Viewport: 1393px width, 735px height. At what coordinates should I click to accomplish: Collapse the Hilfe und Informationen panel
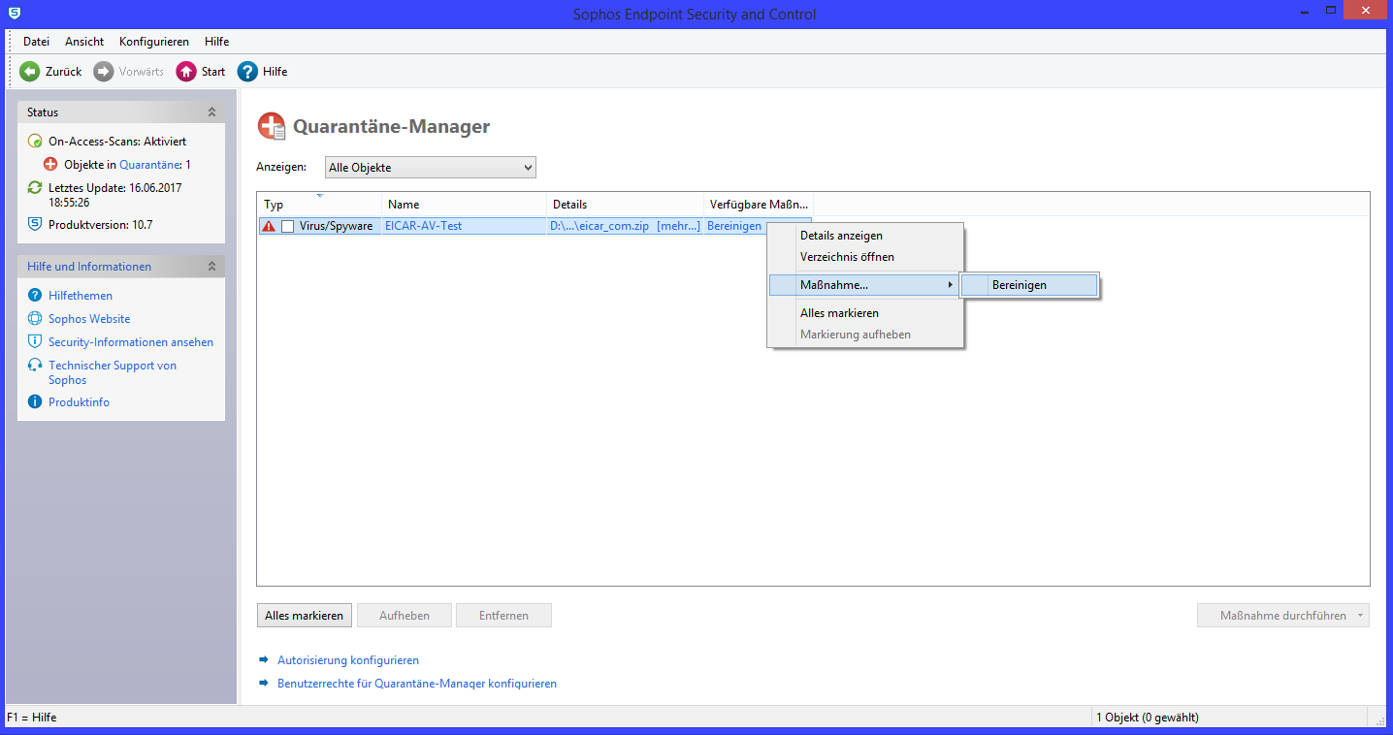pyautogui.click(x=211, y=266)
